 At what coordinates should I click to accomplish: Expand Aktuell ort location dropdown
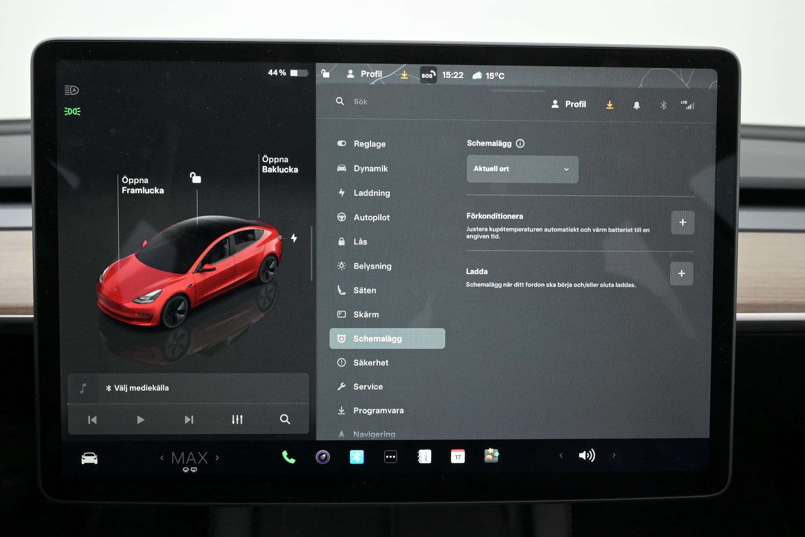click(x=522, y=169)
